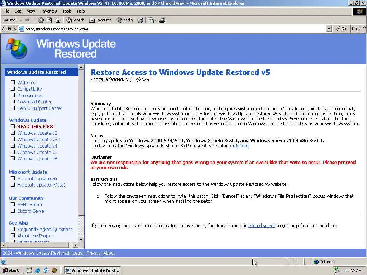367x275 pixels.
Task: Click the box beside Microsoft Update v6
Action: coord(13,178)
